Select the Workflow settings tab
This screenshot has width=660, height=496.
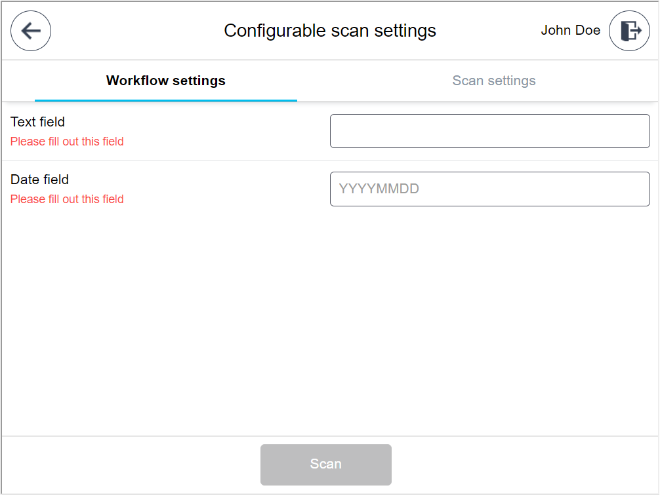[165, 81]
